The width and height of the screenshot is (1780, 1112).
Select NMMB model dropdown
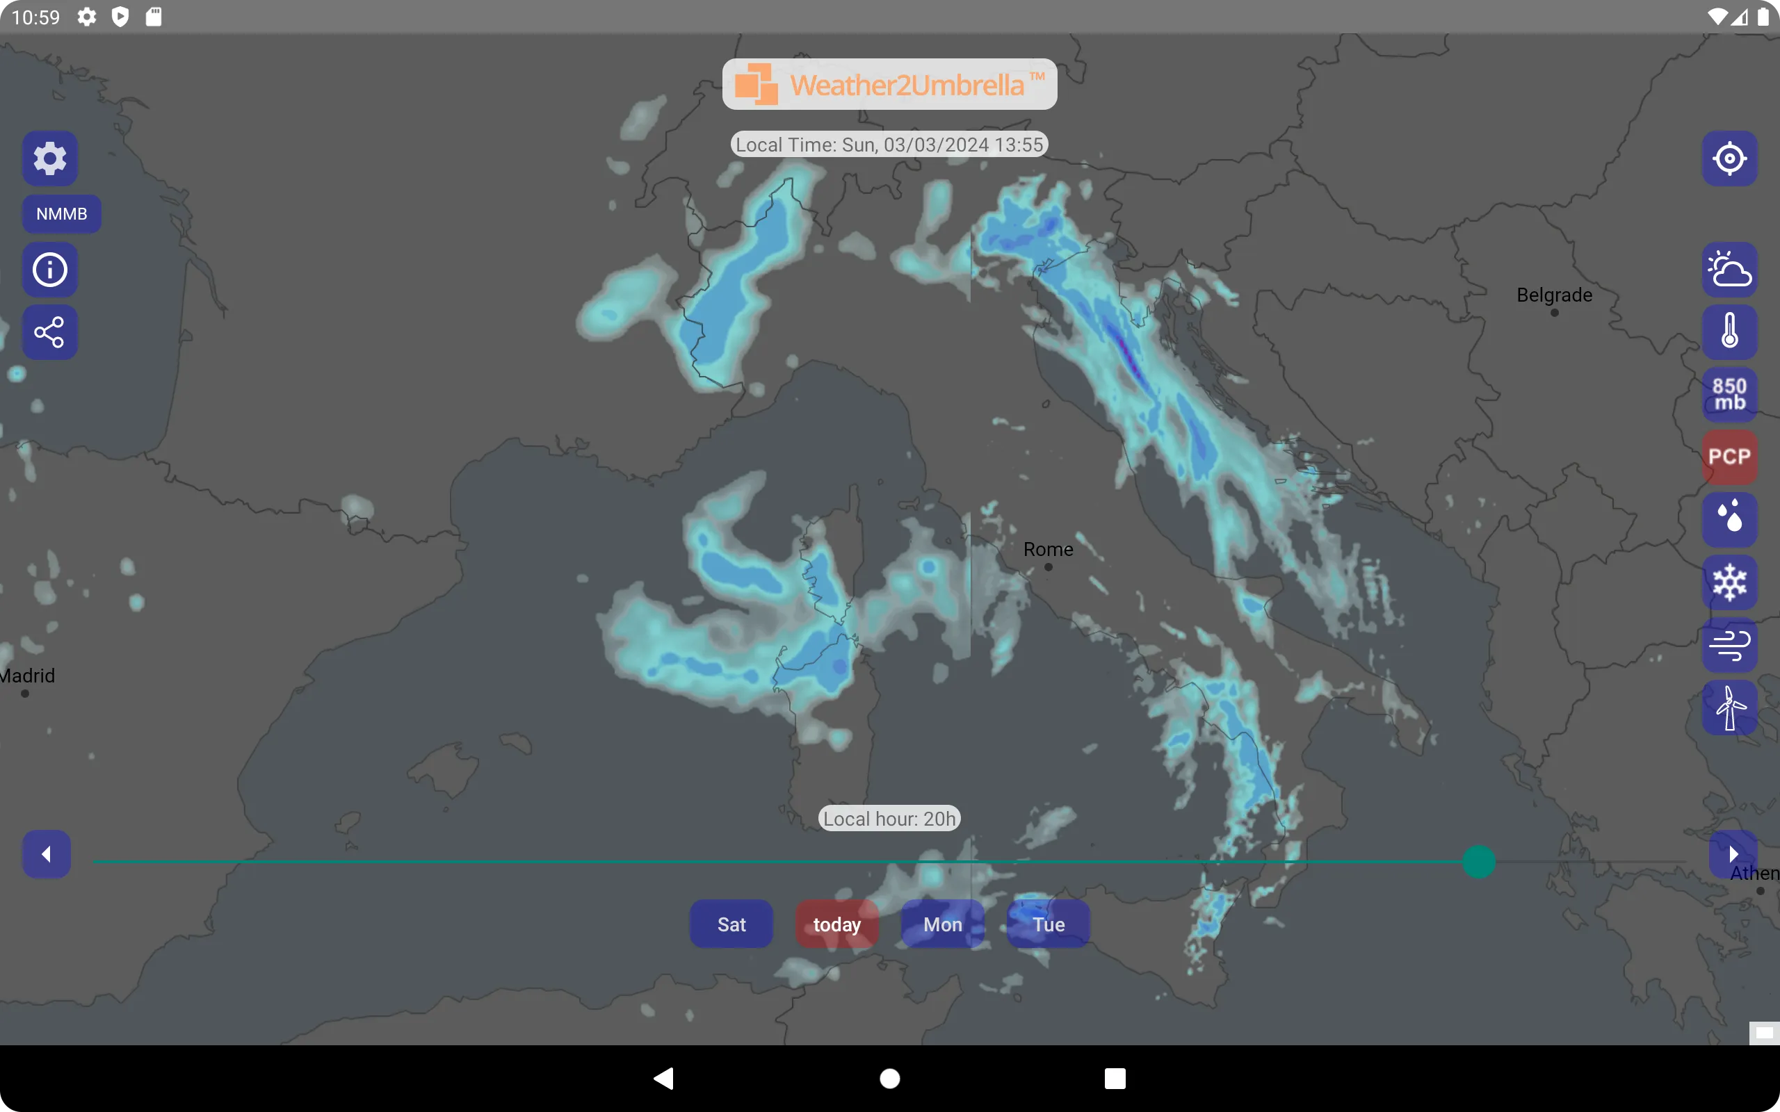coord(60,214)
